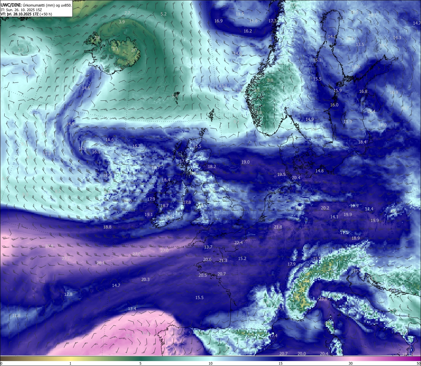Image resolution: width=421 pixels, height=366 pixels.
Task: Click the 20.5 value label
Action: [x=203, y=275]
